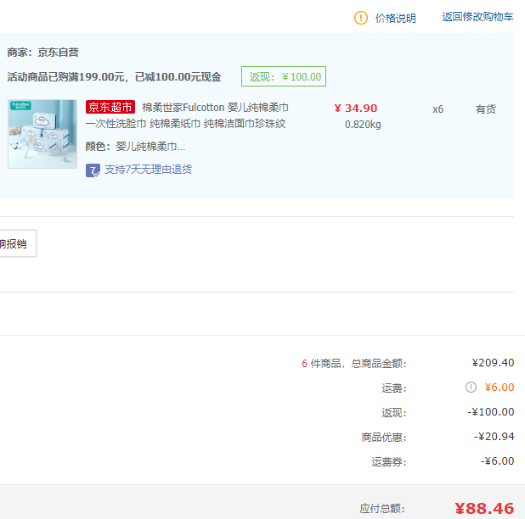525x519 pixels.
Task: Click the shipping fee info icon
Action: pyautogui.click(x=471, y=388)
